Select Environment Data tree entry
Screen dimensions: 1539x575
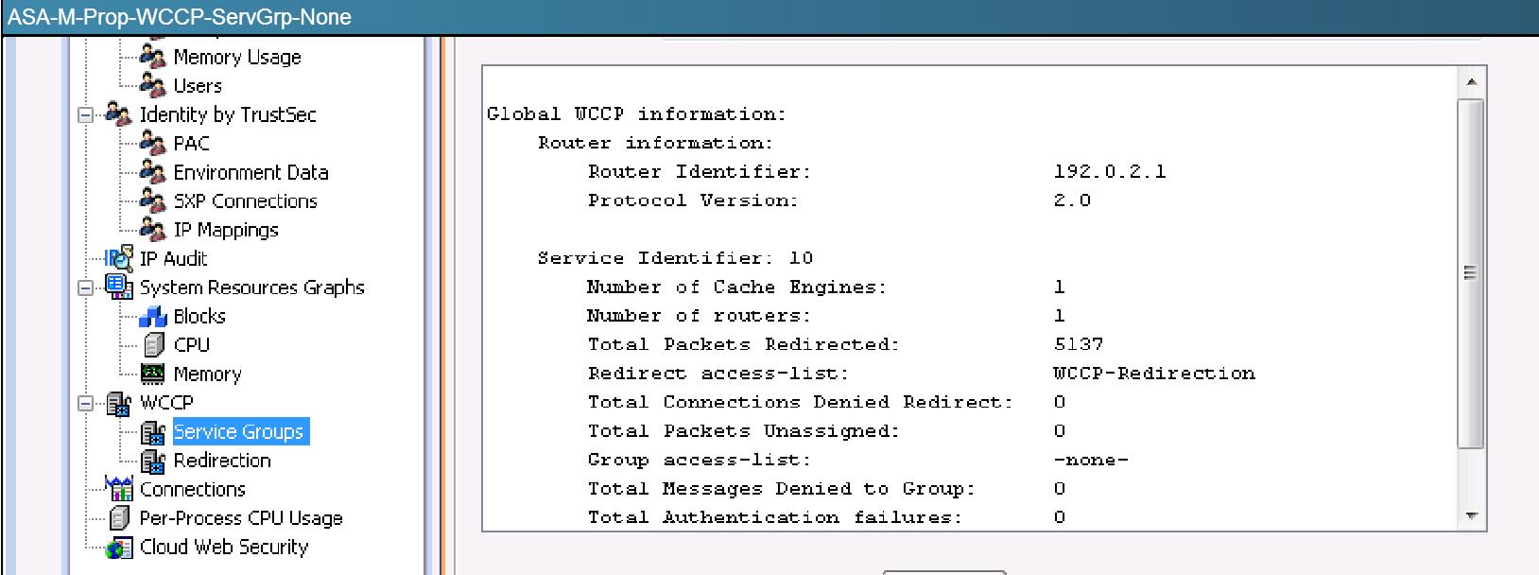point(251,172)
